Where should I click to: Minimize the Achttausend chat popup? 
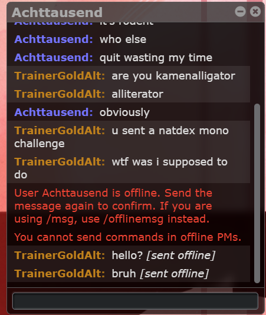(x=240, y=11)
